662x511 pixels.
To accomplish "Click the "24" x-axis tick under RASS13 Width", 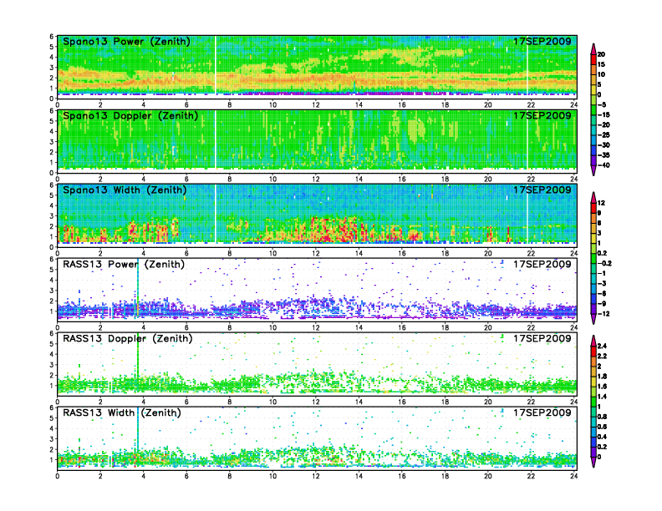I will (573, 476).
